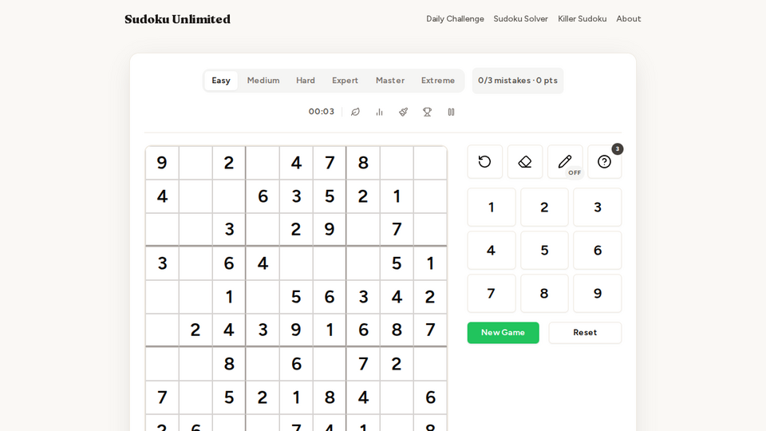
Task: Select empty cell between 4 and 6, eighth row
Action: pyautogui.click(x=397, y=397)
